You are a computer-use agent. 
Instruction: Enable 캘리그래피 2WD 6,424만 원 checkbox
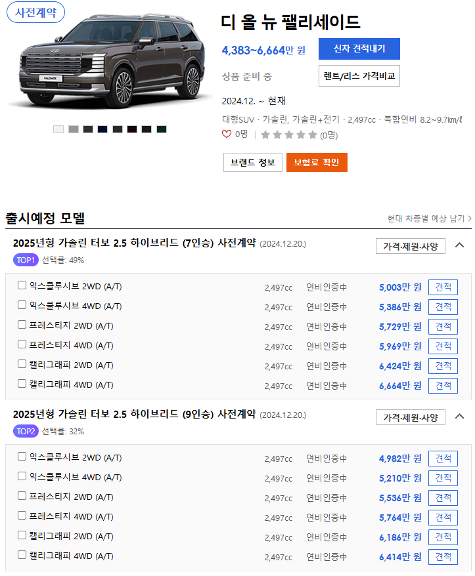(x=22, y=364)
